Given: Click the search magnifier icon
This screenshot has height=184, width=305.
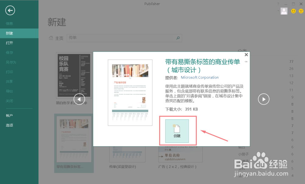Looking at the screenshot, I should point(178,38).
